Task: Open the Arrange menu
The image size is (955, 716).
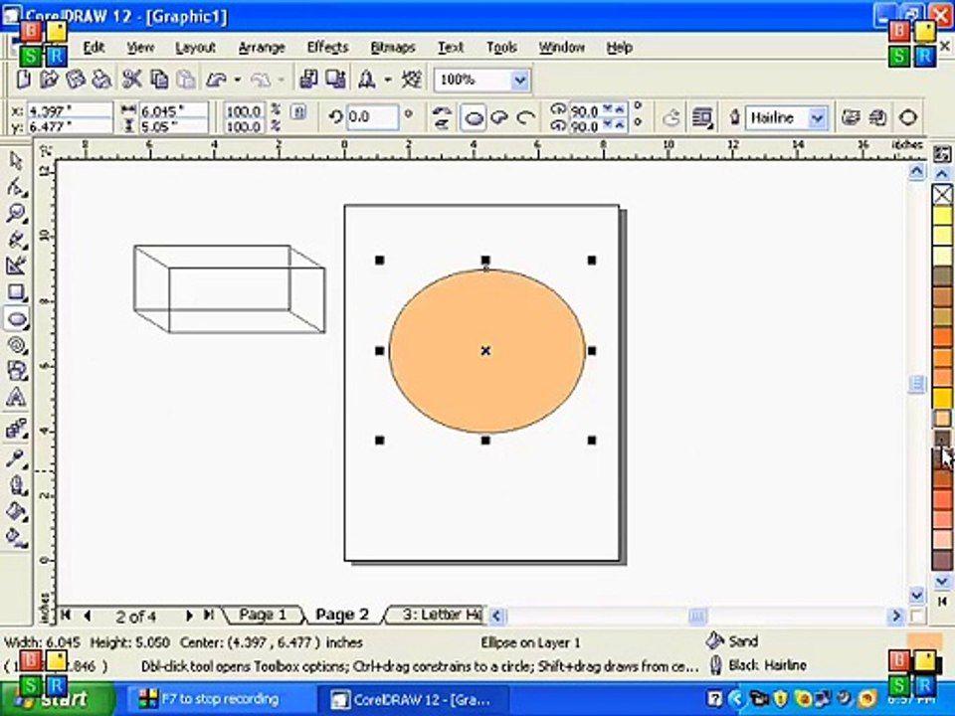Action: click(x=262, y=48)
